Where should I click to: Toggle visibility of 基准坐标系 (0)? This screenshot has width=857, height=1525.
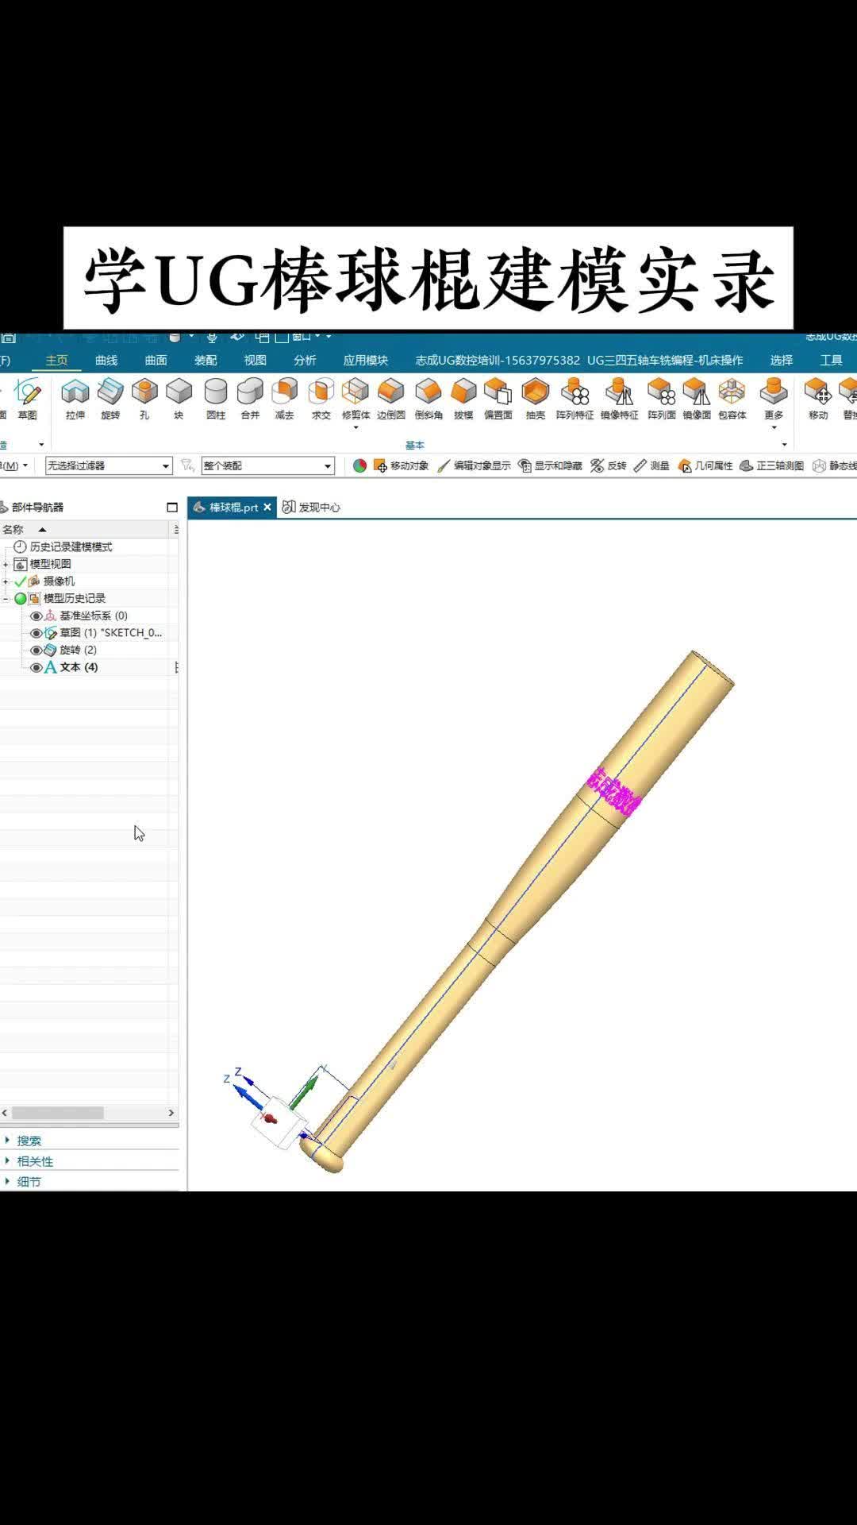pyautogui.click(x=36, y=616)
